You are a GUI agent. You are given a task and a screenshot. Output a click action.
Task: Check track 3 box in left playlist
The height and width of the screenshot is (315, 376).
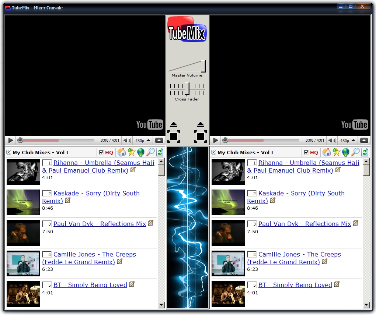click(x=47, y=224)
